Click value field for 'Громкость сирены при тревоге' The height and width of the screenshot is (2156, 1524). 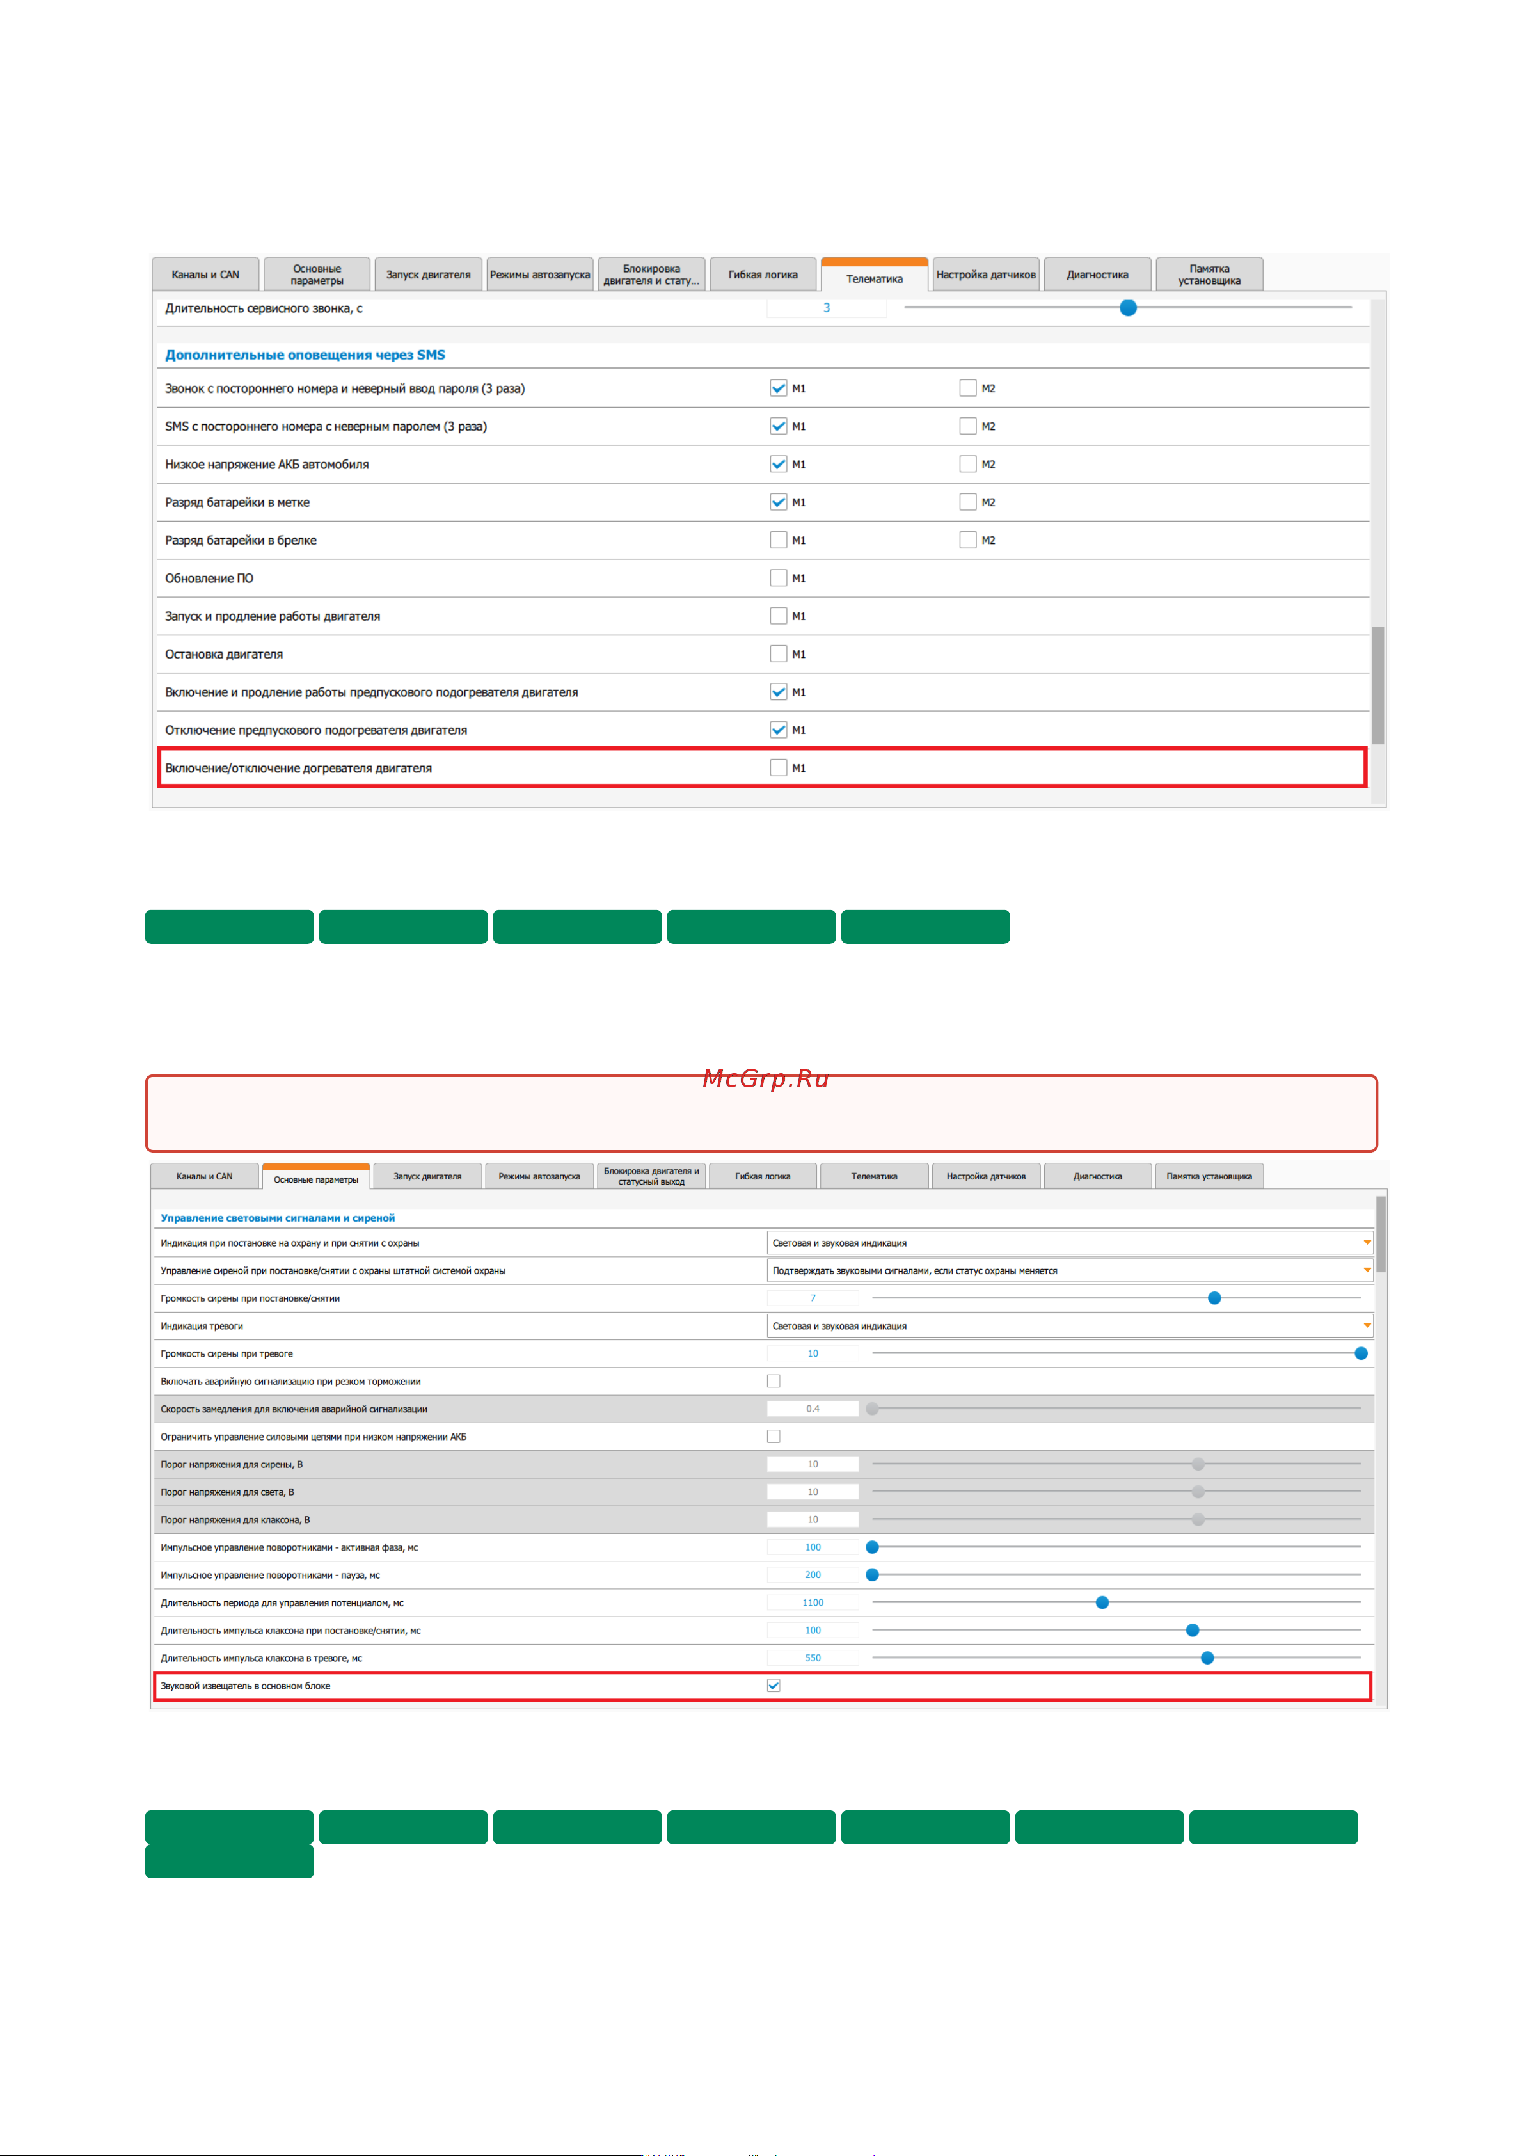point(813,1353)
